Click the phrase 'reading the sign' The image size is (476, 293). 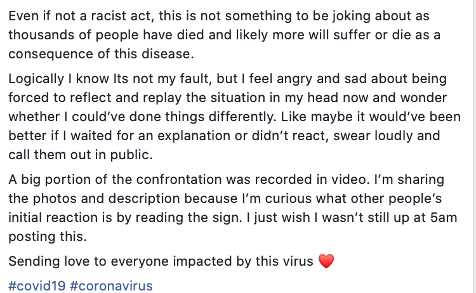(x=188, y=218)
